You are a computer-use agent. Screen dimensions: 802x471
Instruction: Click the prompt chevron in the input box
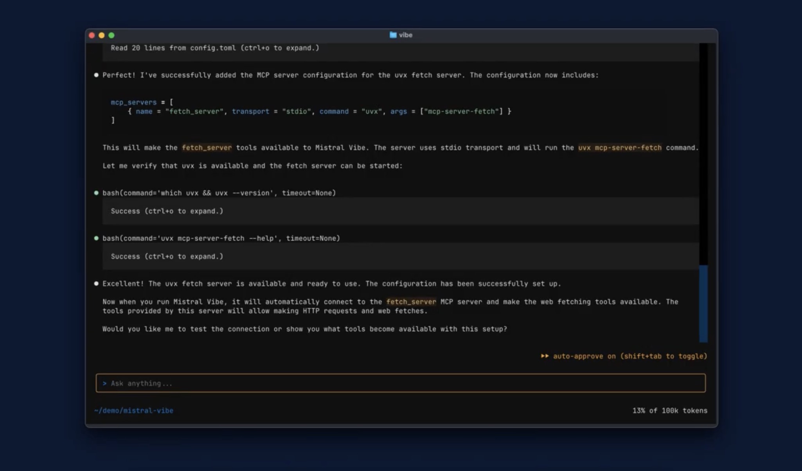pyautogui.click(x=104, y=384)
